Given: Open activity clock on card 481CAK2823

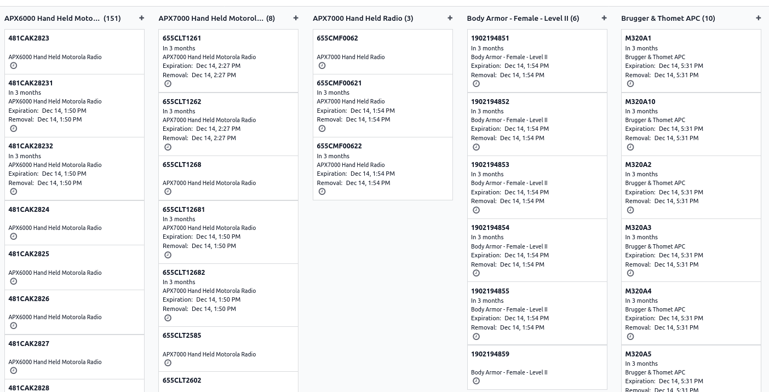Looking at the screenshot, I should [x=14, y=66].
